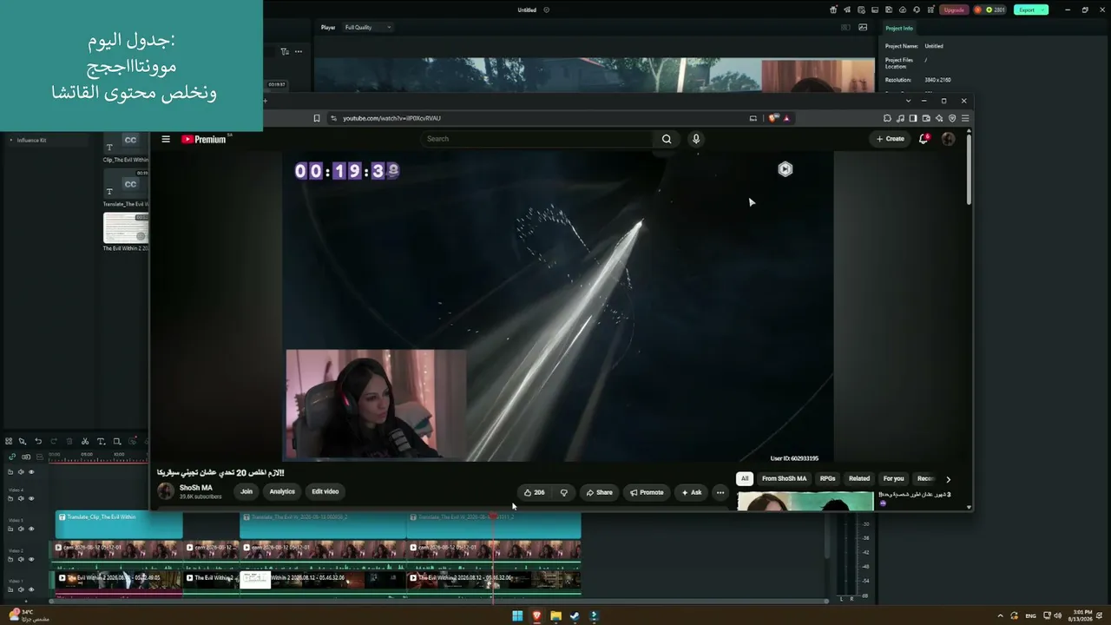The image size is (1111, 625).
Task: Open the browser tab search chevron
Action: tap(909, 101)
